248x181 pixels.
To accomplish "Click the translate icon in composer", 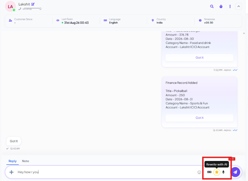I will pyautogui.click(x=209, y=172).
